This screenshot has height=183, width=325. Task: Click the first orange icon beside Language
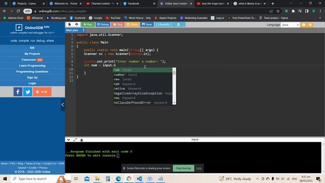pos(304,25)
